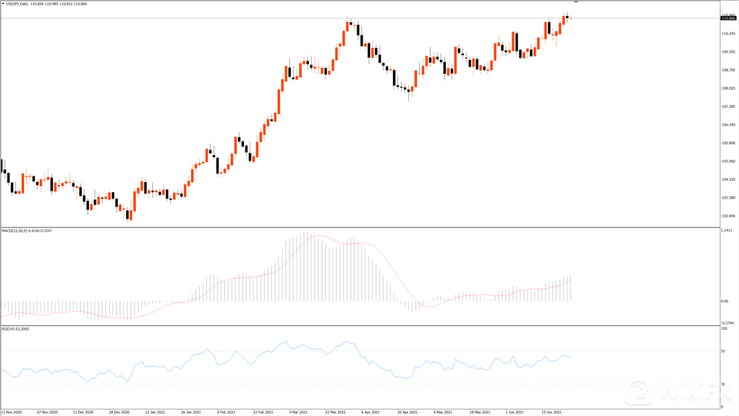Click the 9 Feb 2021 date label

[x=228, y=412]
